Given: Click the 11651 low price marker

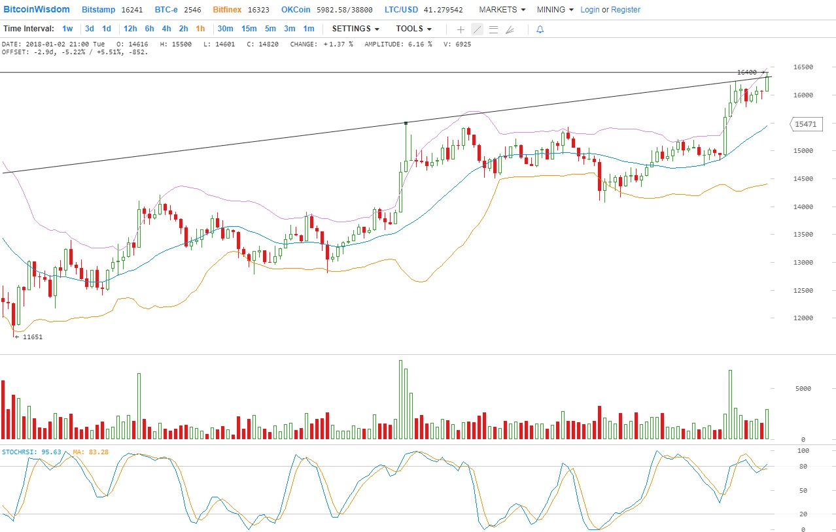Looking at the screenshot, I should [x=29, y=337].
